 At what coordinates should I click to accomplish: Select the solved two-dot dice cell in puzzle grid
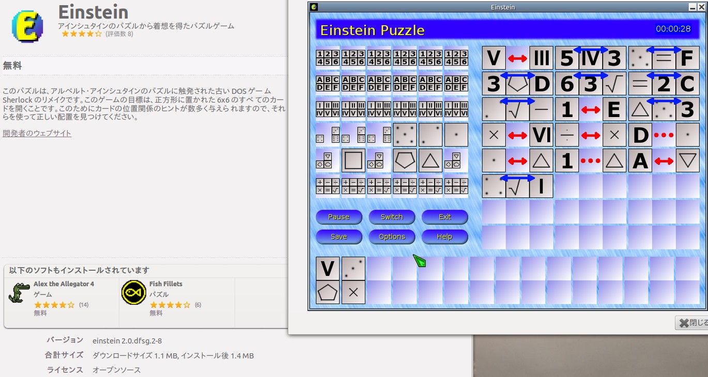coord(430,135)
